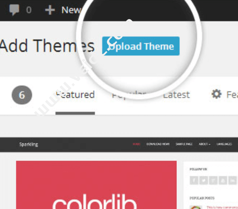Screen dimensions: 238x209
Task: Click the red colorlib theme preview image
Action: [x=96, y=185]
